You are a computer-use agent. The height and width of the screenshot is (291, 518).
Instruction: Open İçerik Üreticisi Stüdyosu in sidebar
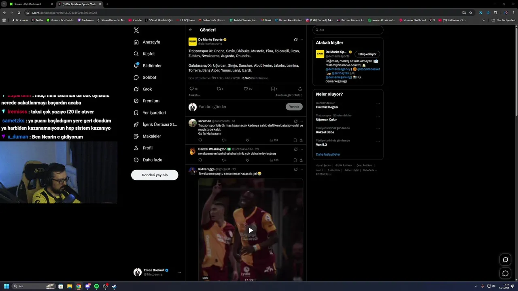coord(155,124)
